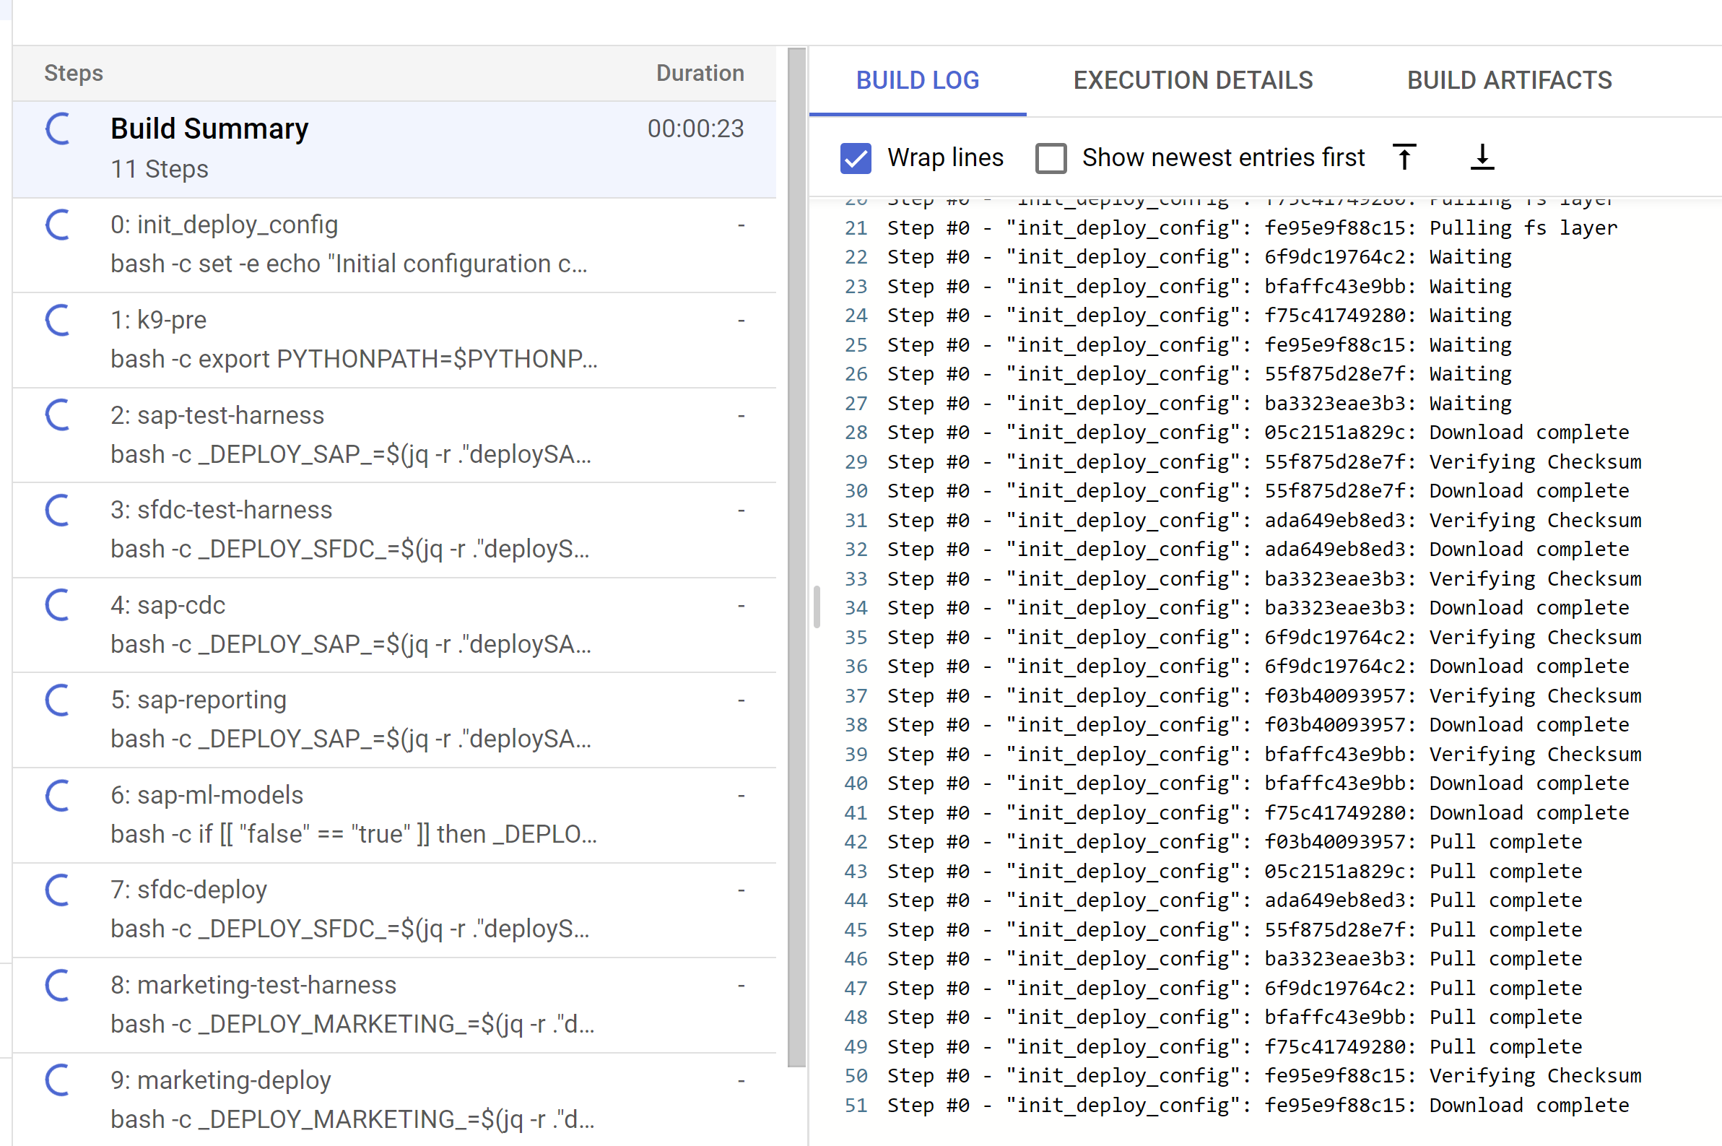Enable Wrap lines checkbox
Screen dimensions: 1722x1146
858,157
